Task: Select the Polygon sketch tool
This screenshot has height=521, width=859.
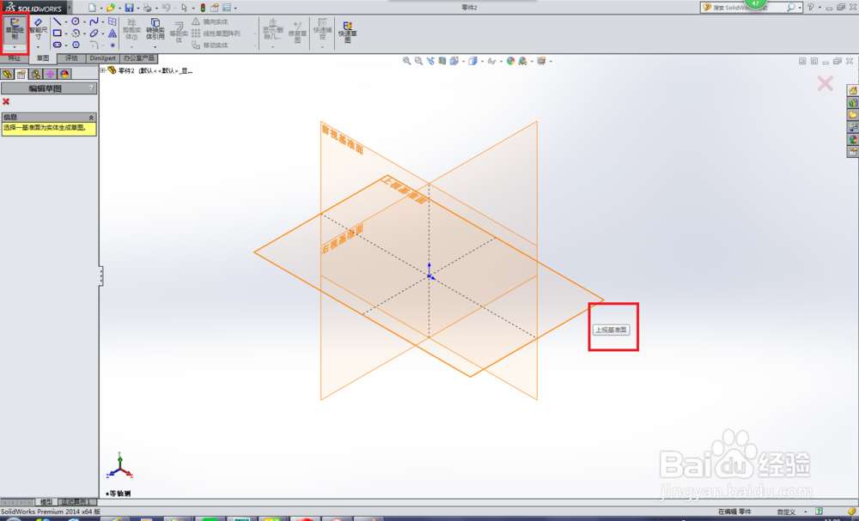Action: [76, 45]
